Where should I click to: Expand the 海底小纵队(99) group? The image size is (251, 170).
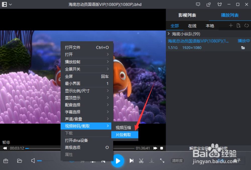tap(169, 34)
